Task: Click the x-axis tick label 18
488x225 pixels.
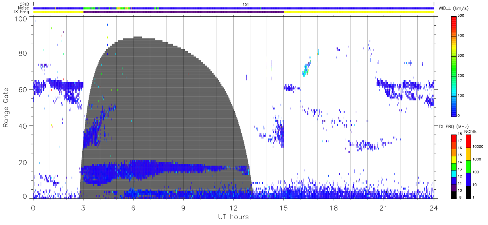Action: pos(334,208)
